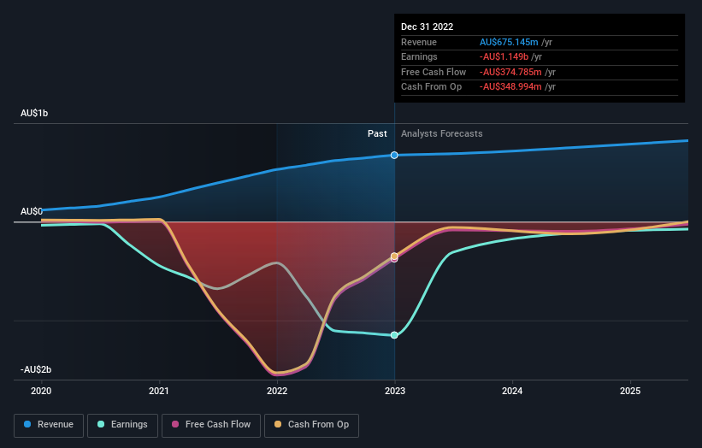Click the Cash From Op label in tooltip
The width and height of the screenshot is (702, 448).
tap(431, 87)
